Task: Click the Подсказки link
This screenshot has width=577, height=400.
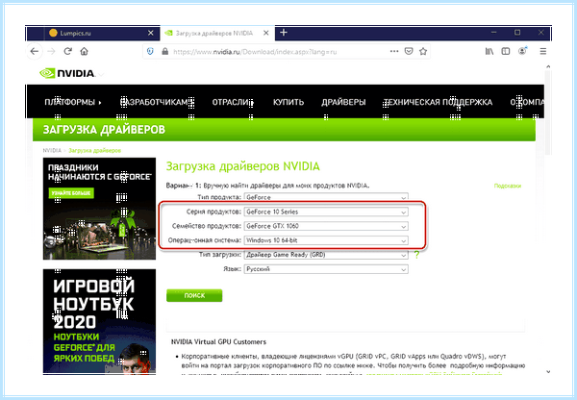Action: point(508,186)
